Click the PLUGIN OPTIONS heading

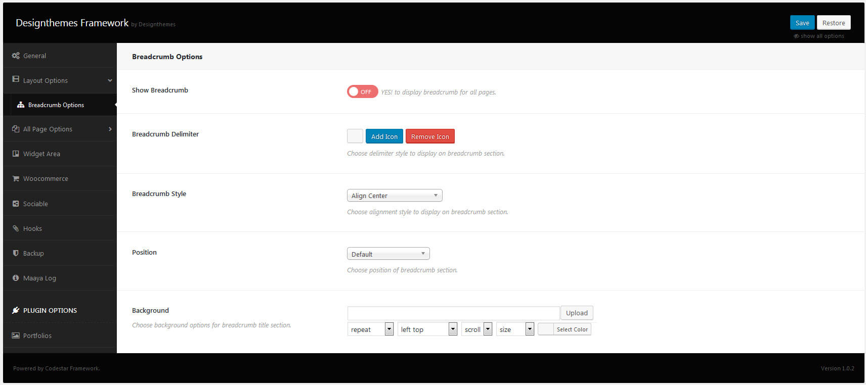coord(50,310)
